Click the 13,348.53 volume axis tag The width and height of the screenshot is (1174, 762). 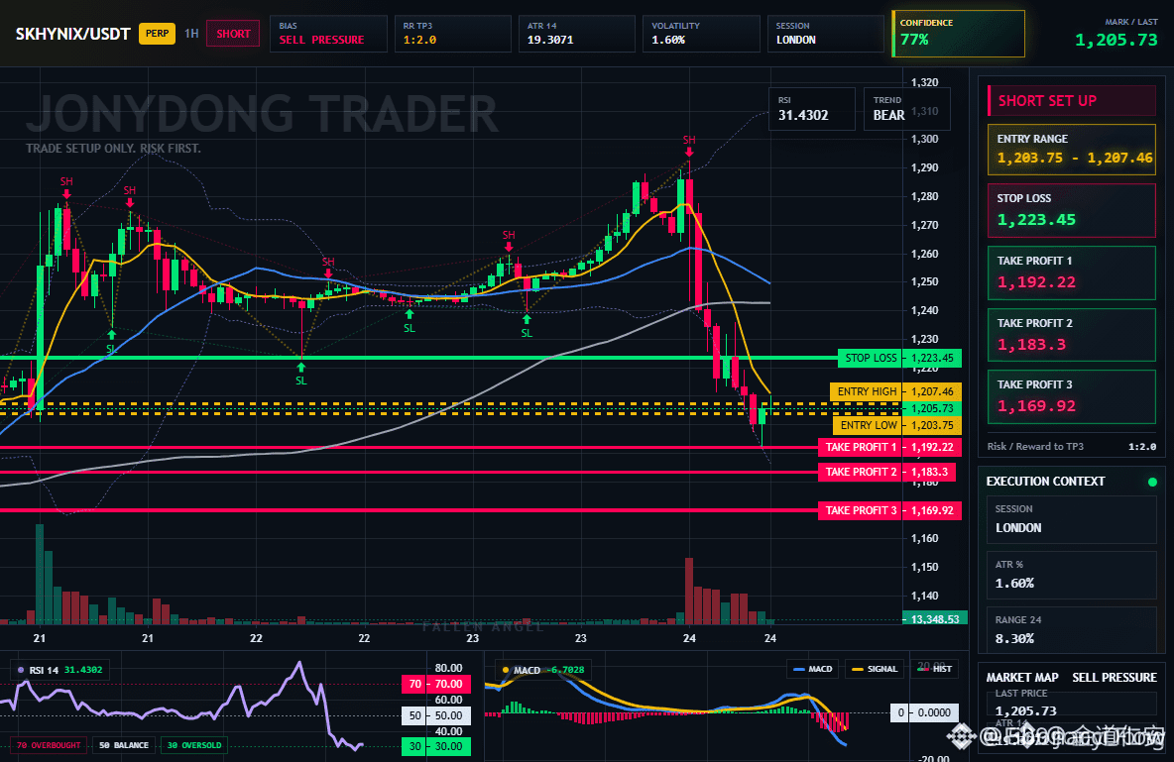(x=934, y=619)
